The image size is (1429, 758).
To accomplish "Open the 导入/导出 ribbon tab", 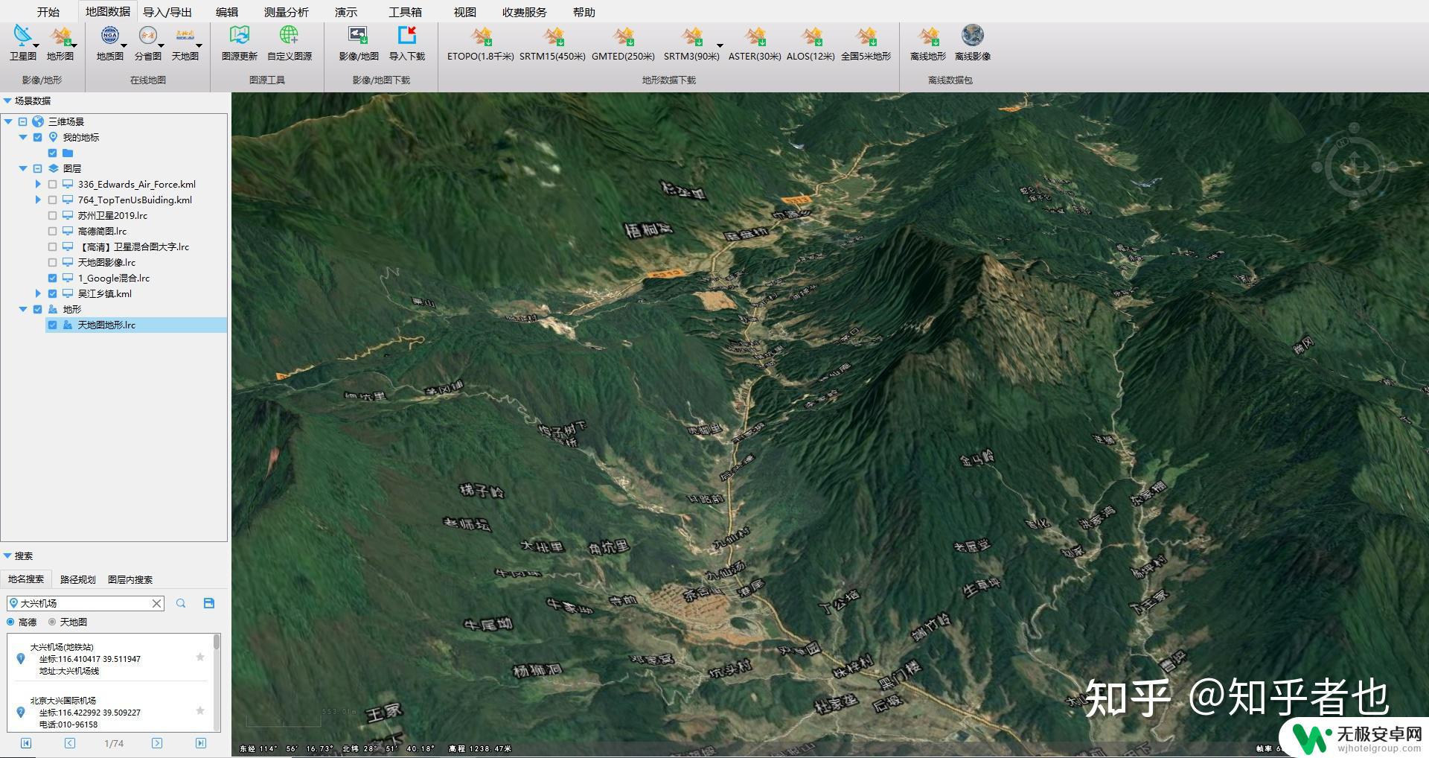I will [x=167, y=12].
